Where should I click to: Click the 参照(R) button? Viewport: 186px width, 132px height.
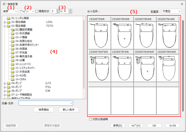pyautogui.click(x=117, y=125)
